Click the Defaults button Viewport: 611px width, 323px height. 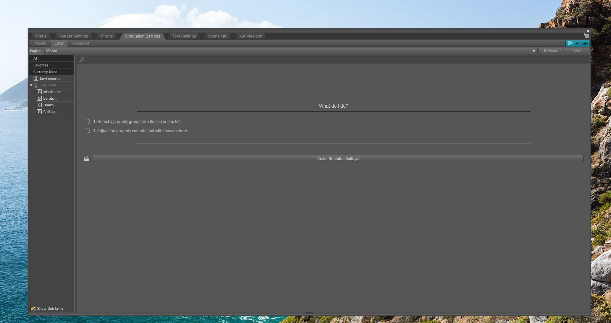[550, 51]
